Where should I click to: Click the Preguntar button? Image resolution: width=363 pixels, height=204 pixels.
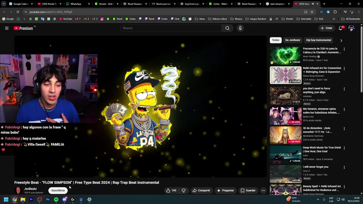225,190
